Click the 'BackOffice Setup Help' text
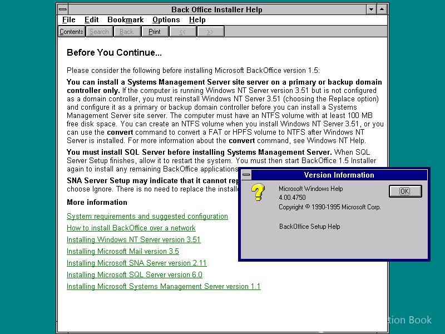Image resolution: width=445 pixels, height=334 pixels. click(309, 227)
